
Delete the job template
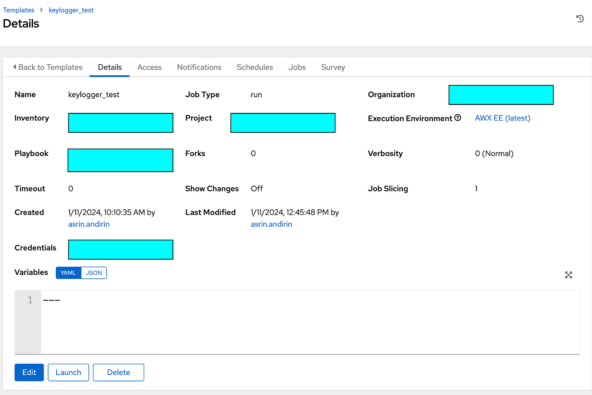(x=118, y=372)
